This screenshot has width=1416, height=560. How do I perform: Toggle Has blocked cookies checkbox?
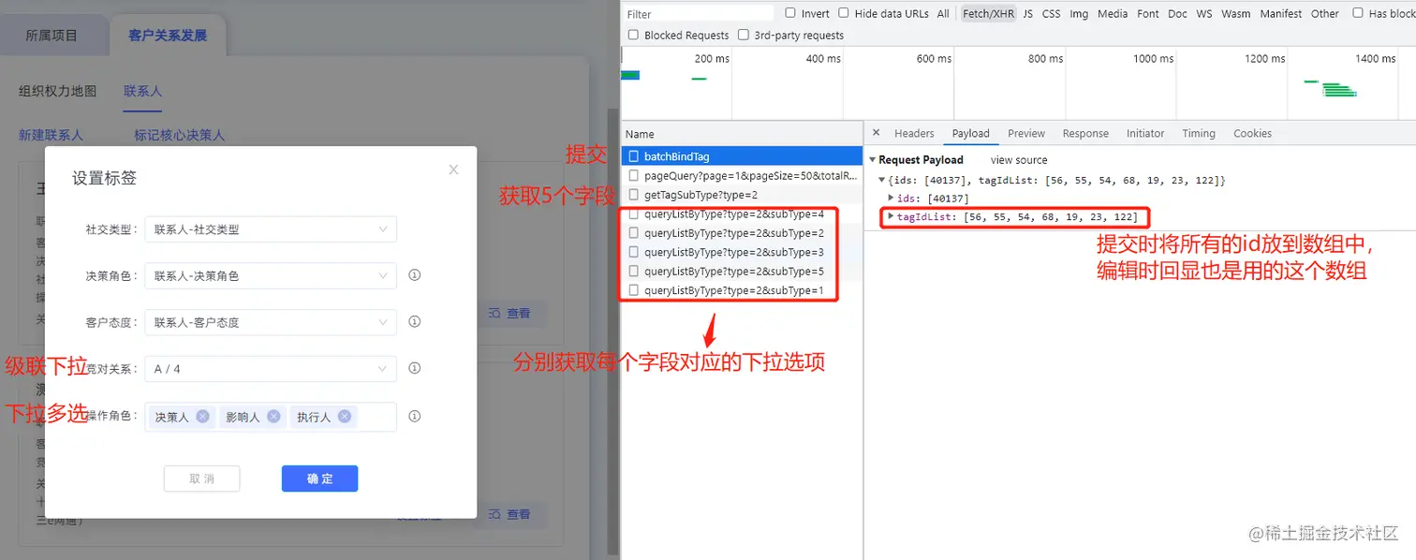click(x=1358, y=13)
